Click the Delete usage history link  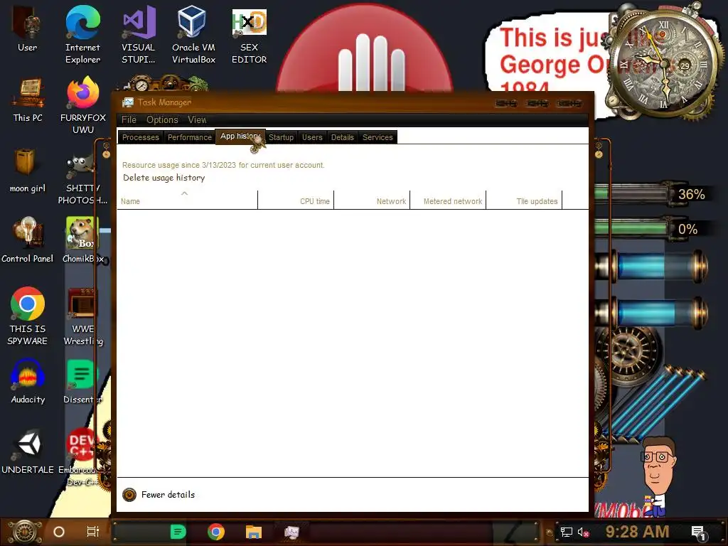(164, 178)
